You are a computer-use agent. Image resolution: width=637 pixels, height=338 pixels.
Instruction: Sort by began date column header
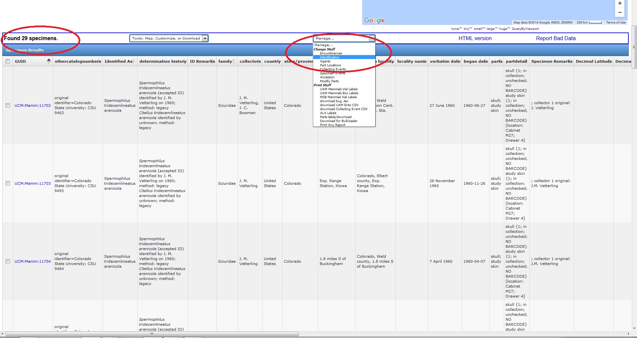pyautogui.click(x=476, y=61)
